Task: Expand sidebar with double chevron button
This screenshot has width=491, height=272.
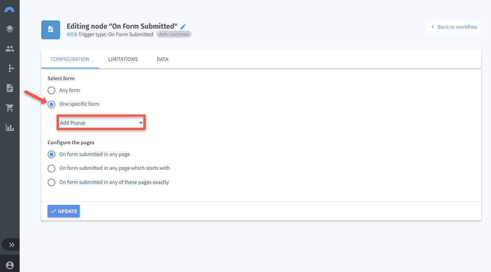Action: (11, 244)
